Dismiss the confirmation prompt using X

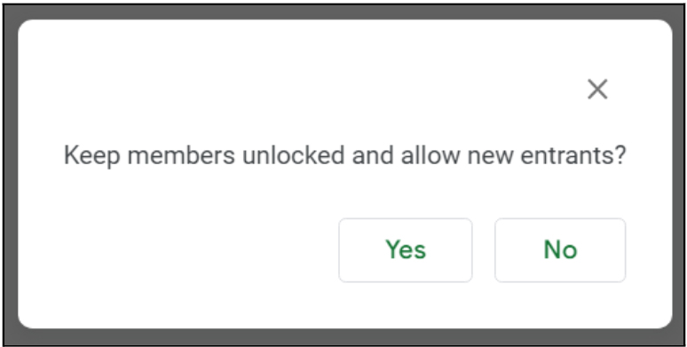[597, 90]
